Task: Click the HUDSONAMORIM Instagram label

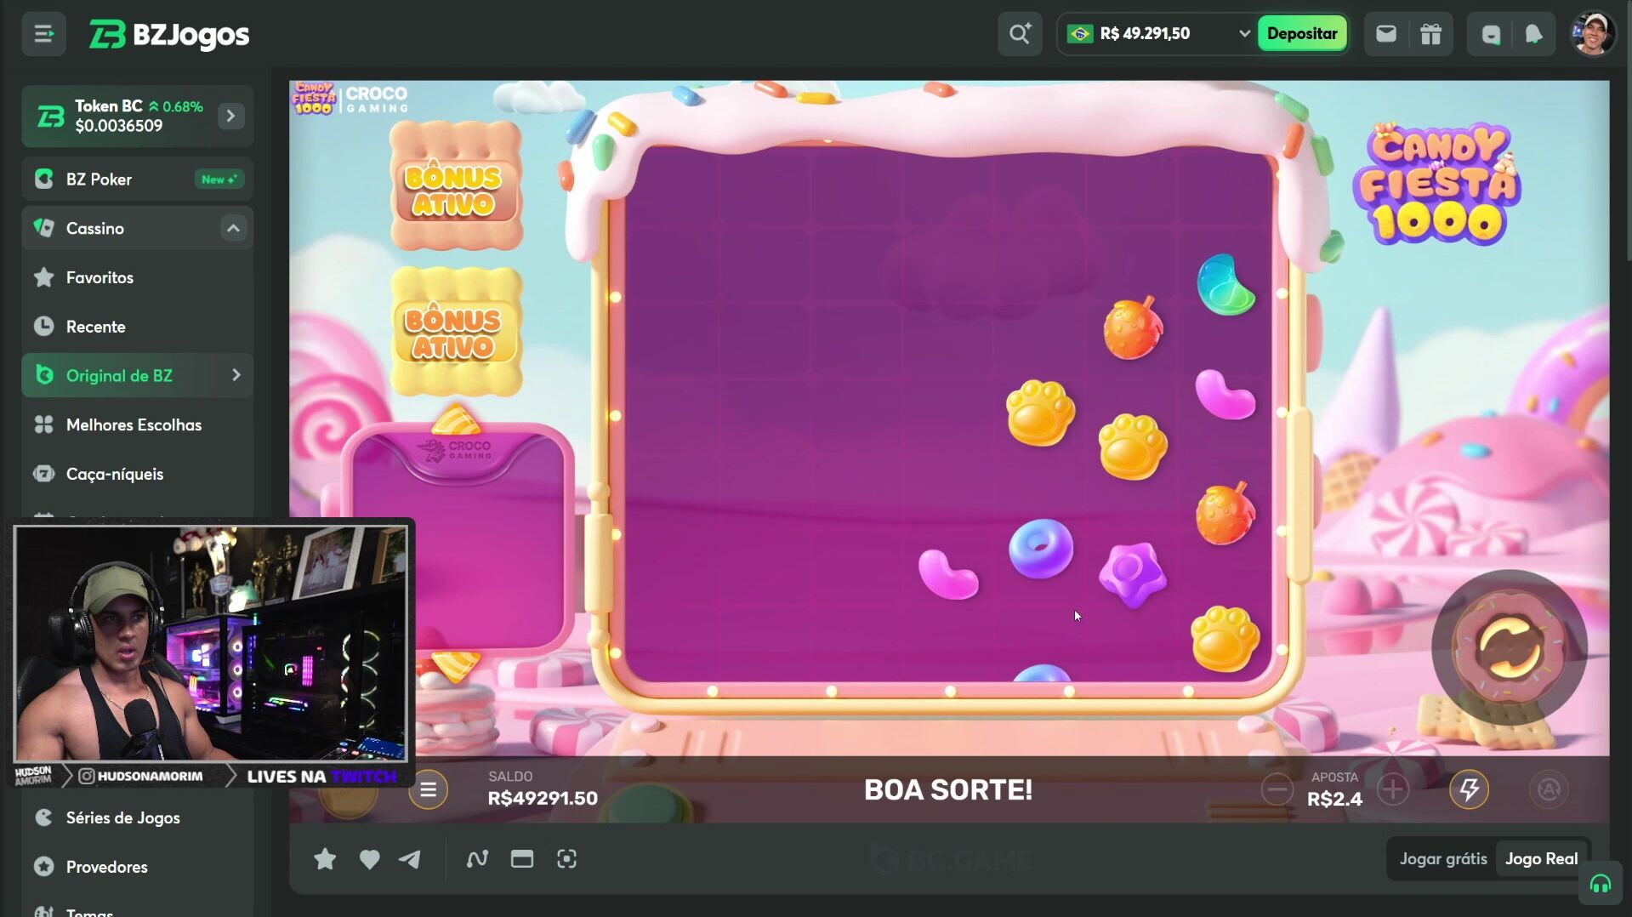Action: pos(141,776)
